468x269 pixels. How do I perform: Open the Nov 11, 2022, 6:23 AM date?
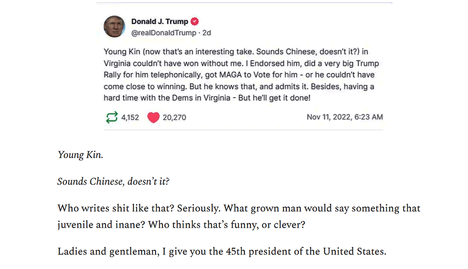(344, 117)
